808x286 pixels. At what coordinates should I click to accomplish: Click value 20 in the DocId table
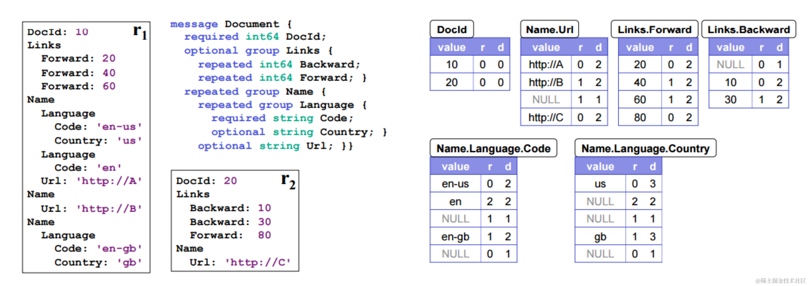[x=452, y=82]
